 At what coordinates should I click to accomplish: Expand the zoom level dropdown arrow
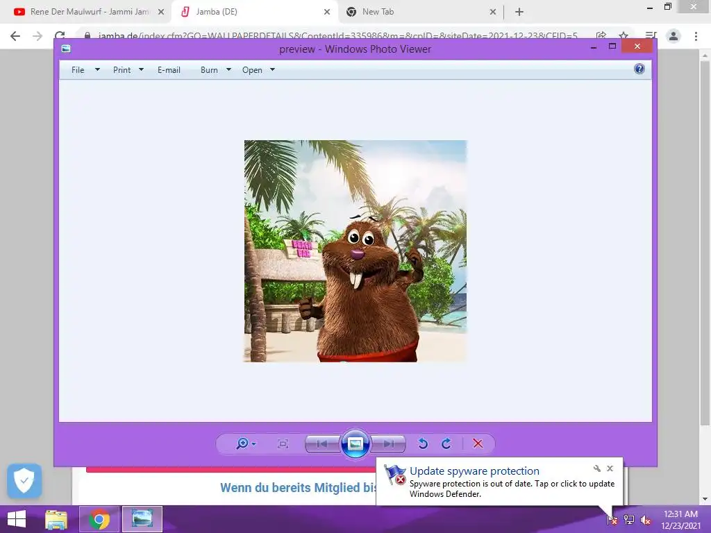254,443
